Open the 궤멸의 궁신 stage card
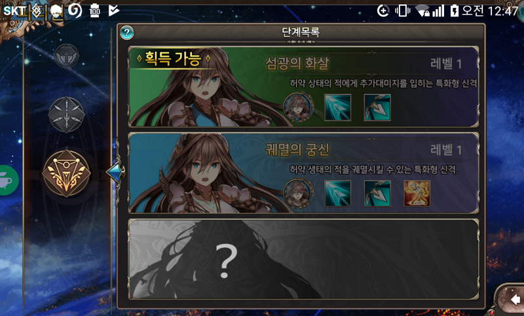The image size is (524, 316). point(303,173)
